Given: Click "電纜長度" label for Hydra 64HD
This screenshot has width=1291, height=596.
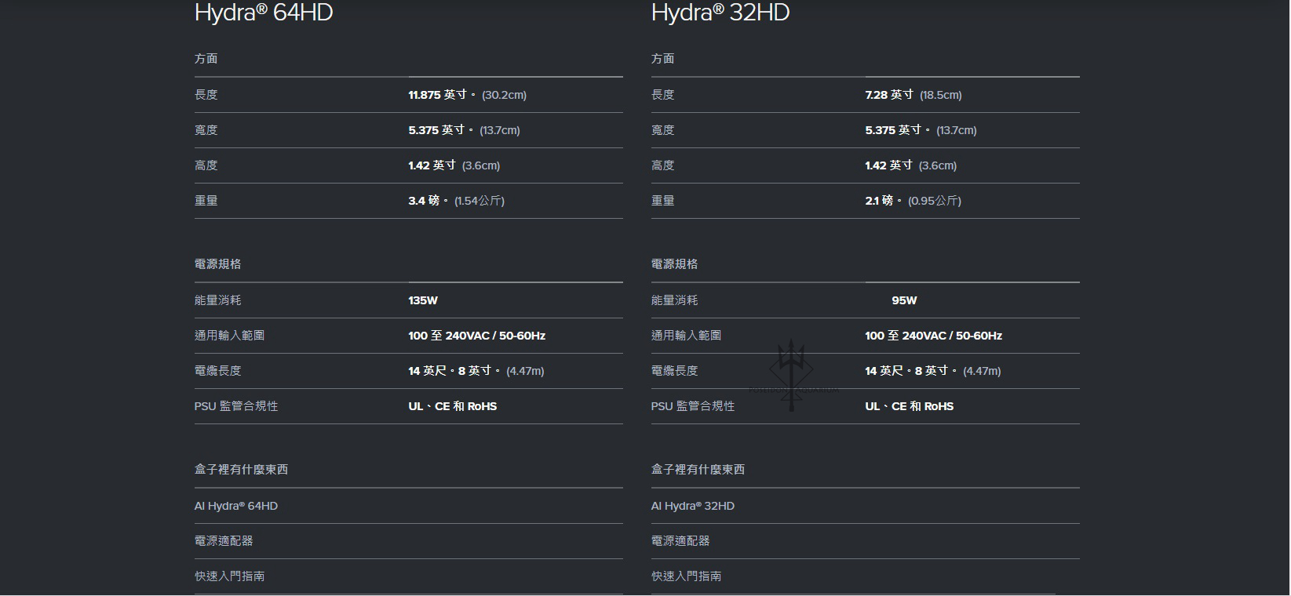Looking at the screenshot, I should (218, 371).
